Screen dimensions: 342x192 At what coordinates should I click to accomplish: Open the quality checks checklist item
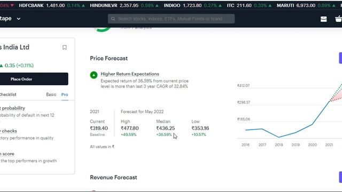coord(9,131)
